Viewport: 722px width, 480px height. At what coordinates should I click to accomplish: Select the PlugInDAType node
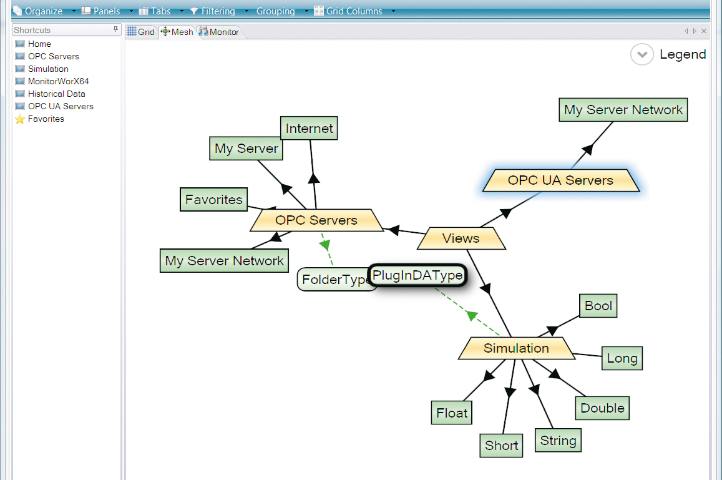[417, 275]
